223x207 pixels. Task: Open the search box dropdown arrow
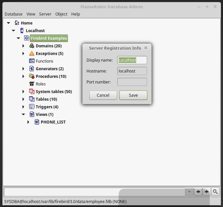pos(189,191)
